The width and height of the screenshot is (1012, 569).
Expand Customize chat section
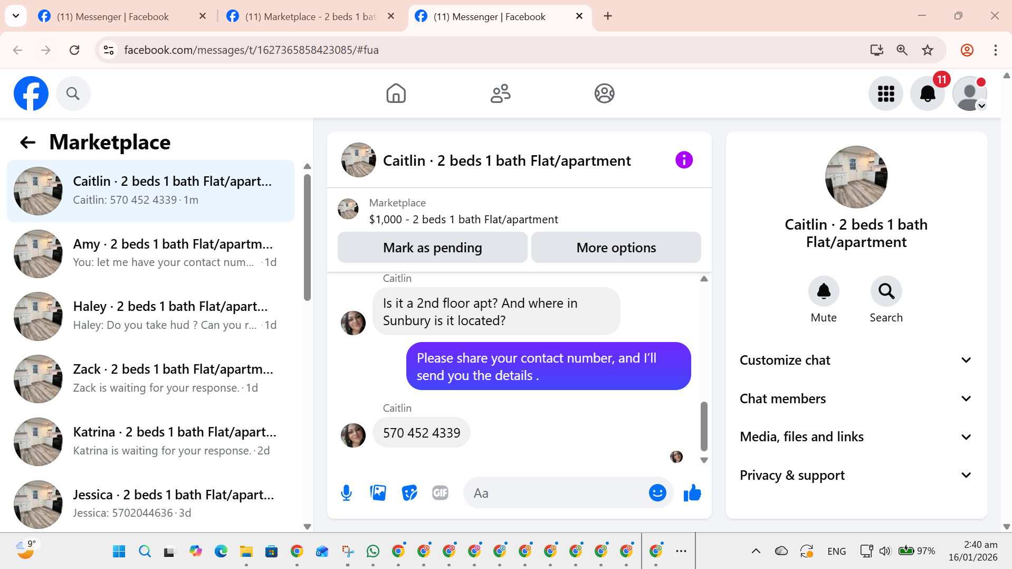pyautogui.click(x=856, y=360)
